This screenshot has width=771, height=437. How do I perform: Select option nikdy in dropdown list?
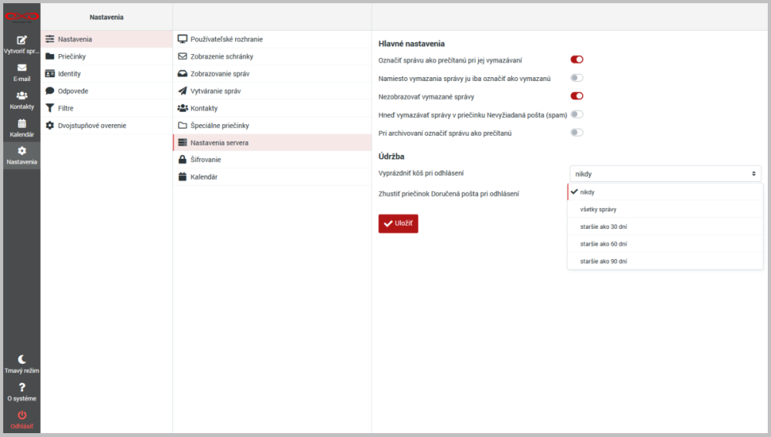(x=665, y=192)
